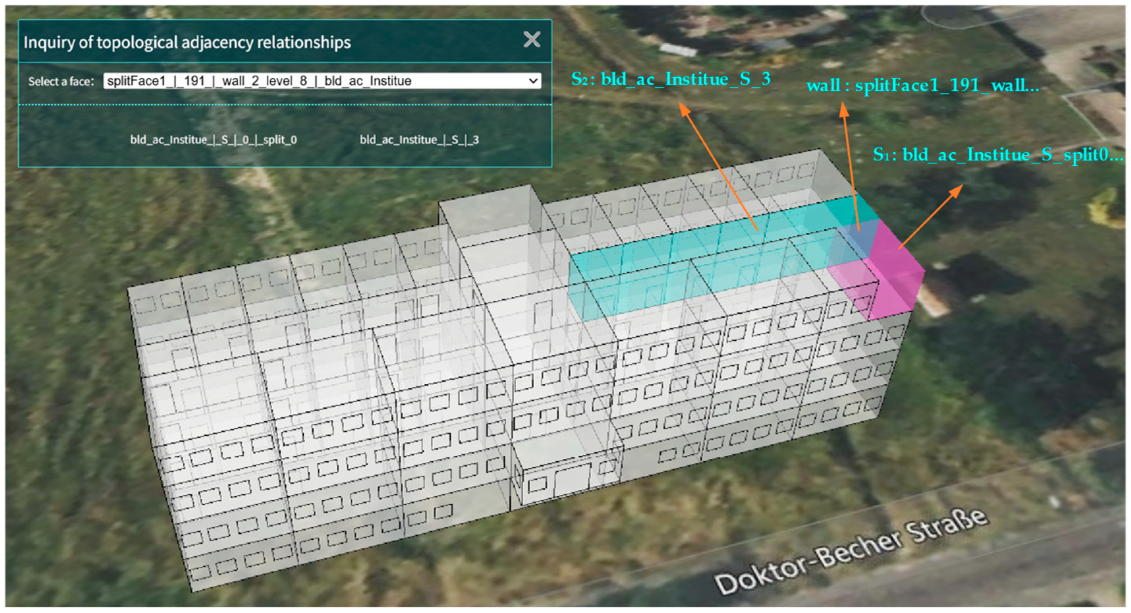Click the panel title 'Inquiry of topological adjacency relationships'
Image resolution: width=1131 pixels, height=613 pixels.
point(187,43)
